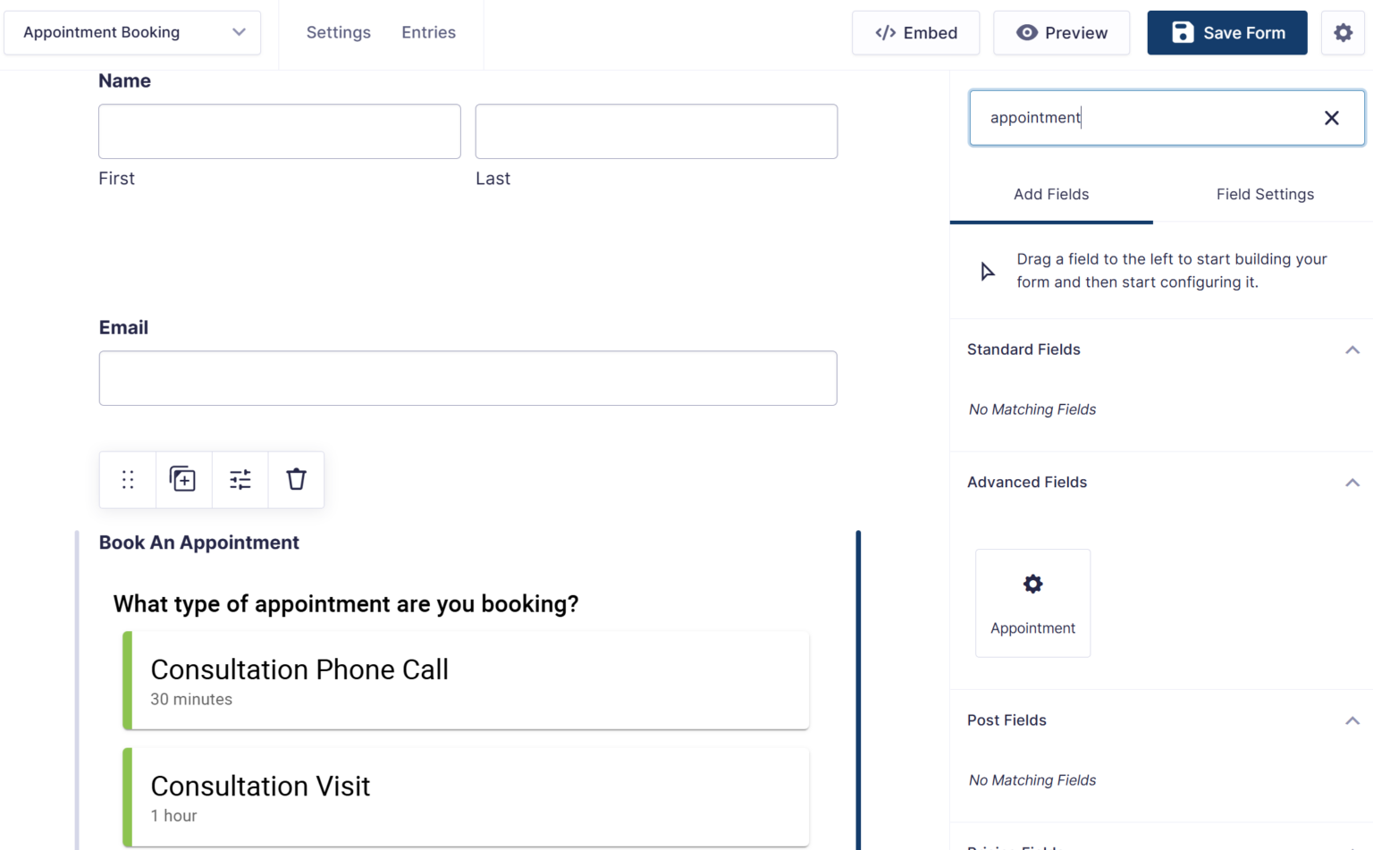Click the green accent bar on Consultation Phone Call
The height and width of the screenshot is (850, 1373).
126,680
